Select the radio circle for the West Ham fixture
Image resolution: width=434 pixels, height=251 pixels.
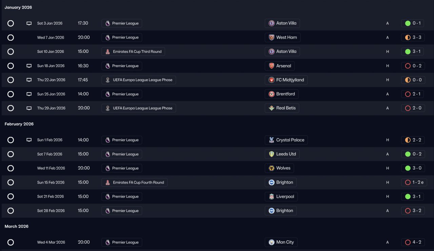11,38
